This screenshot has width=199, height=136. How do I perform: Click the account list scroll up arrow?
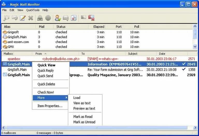point(195,26)
